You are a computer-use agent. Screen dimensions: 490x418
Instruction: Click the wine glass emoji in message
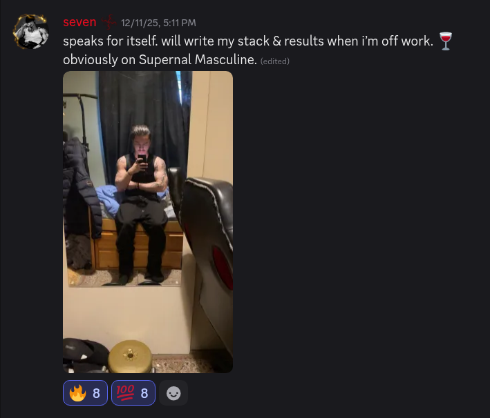446,41
